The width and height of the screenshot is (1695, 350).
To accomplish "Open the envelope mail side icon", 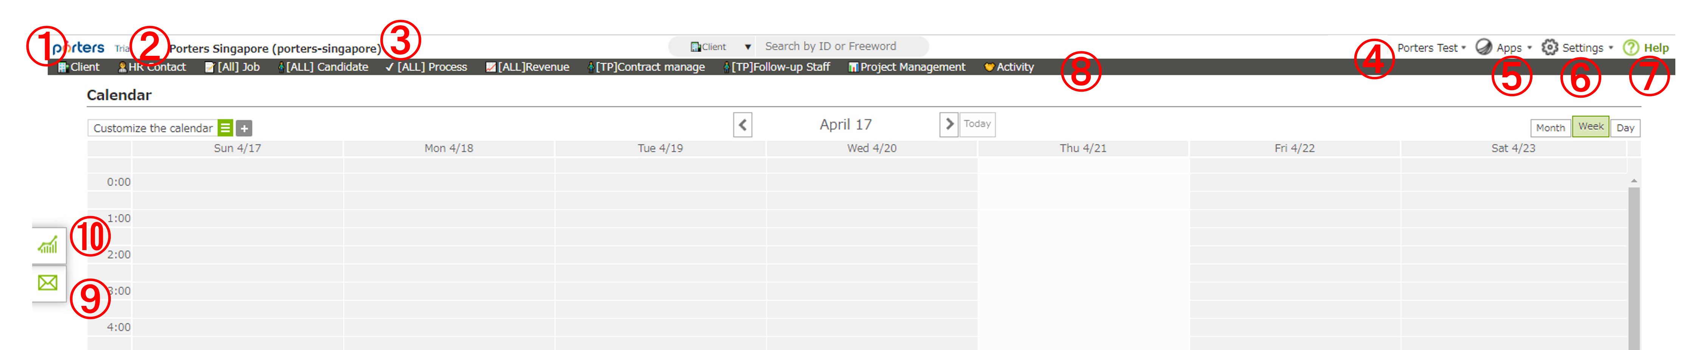I will (x=48, y=283).
